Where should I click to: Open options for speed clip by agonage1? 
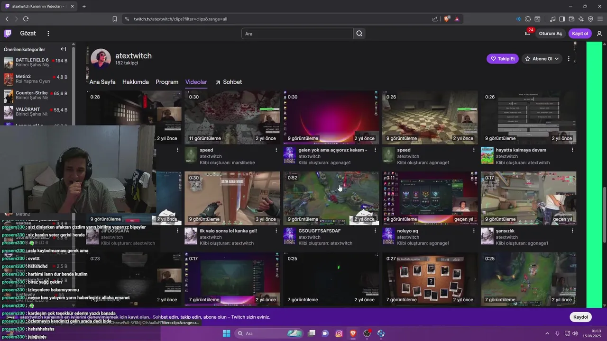click(x=474, y=150)
